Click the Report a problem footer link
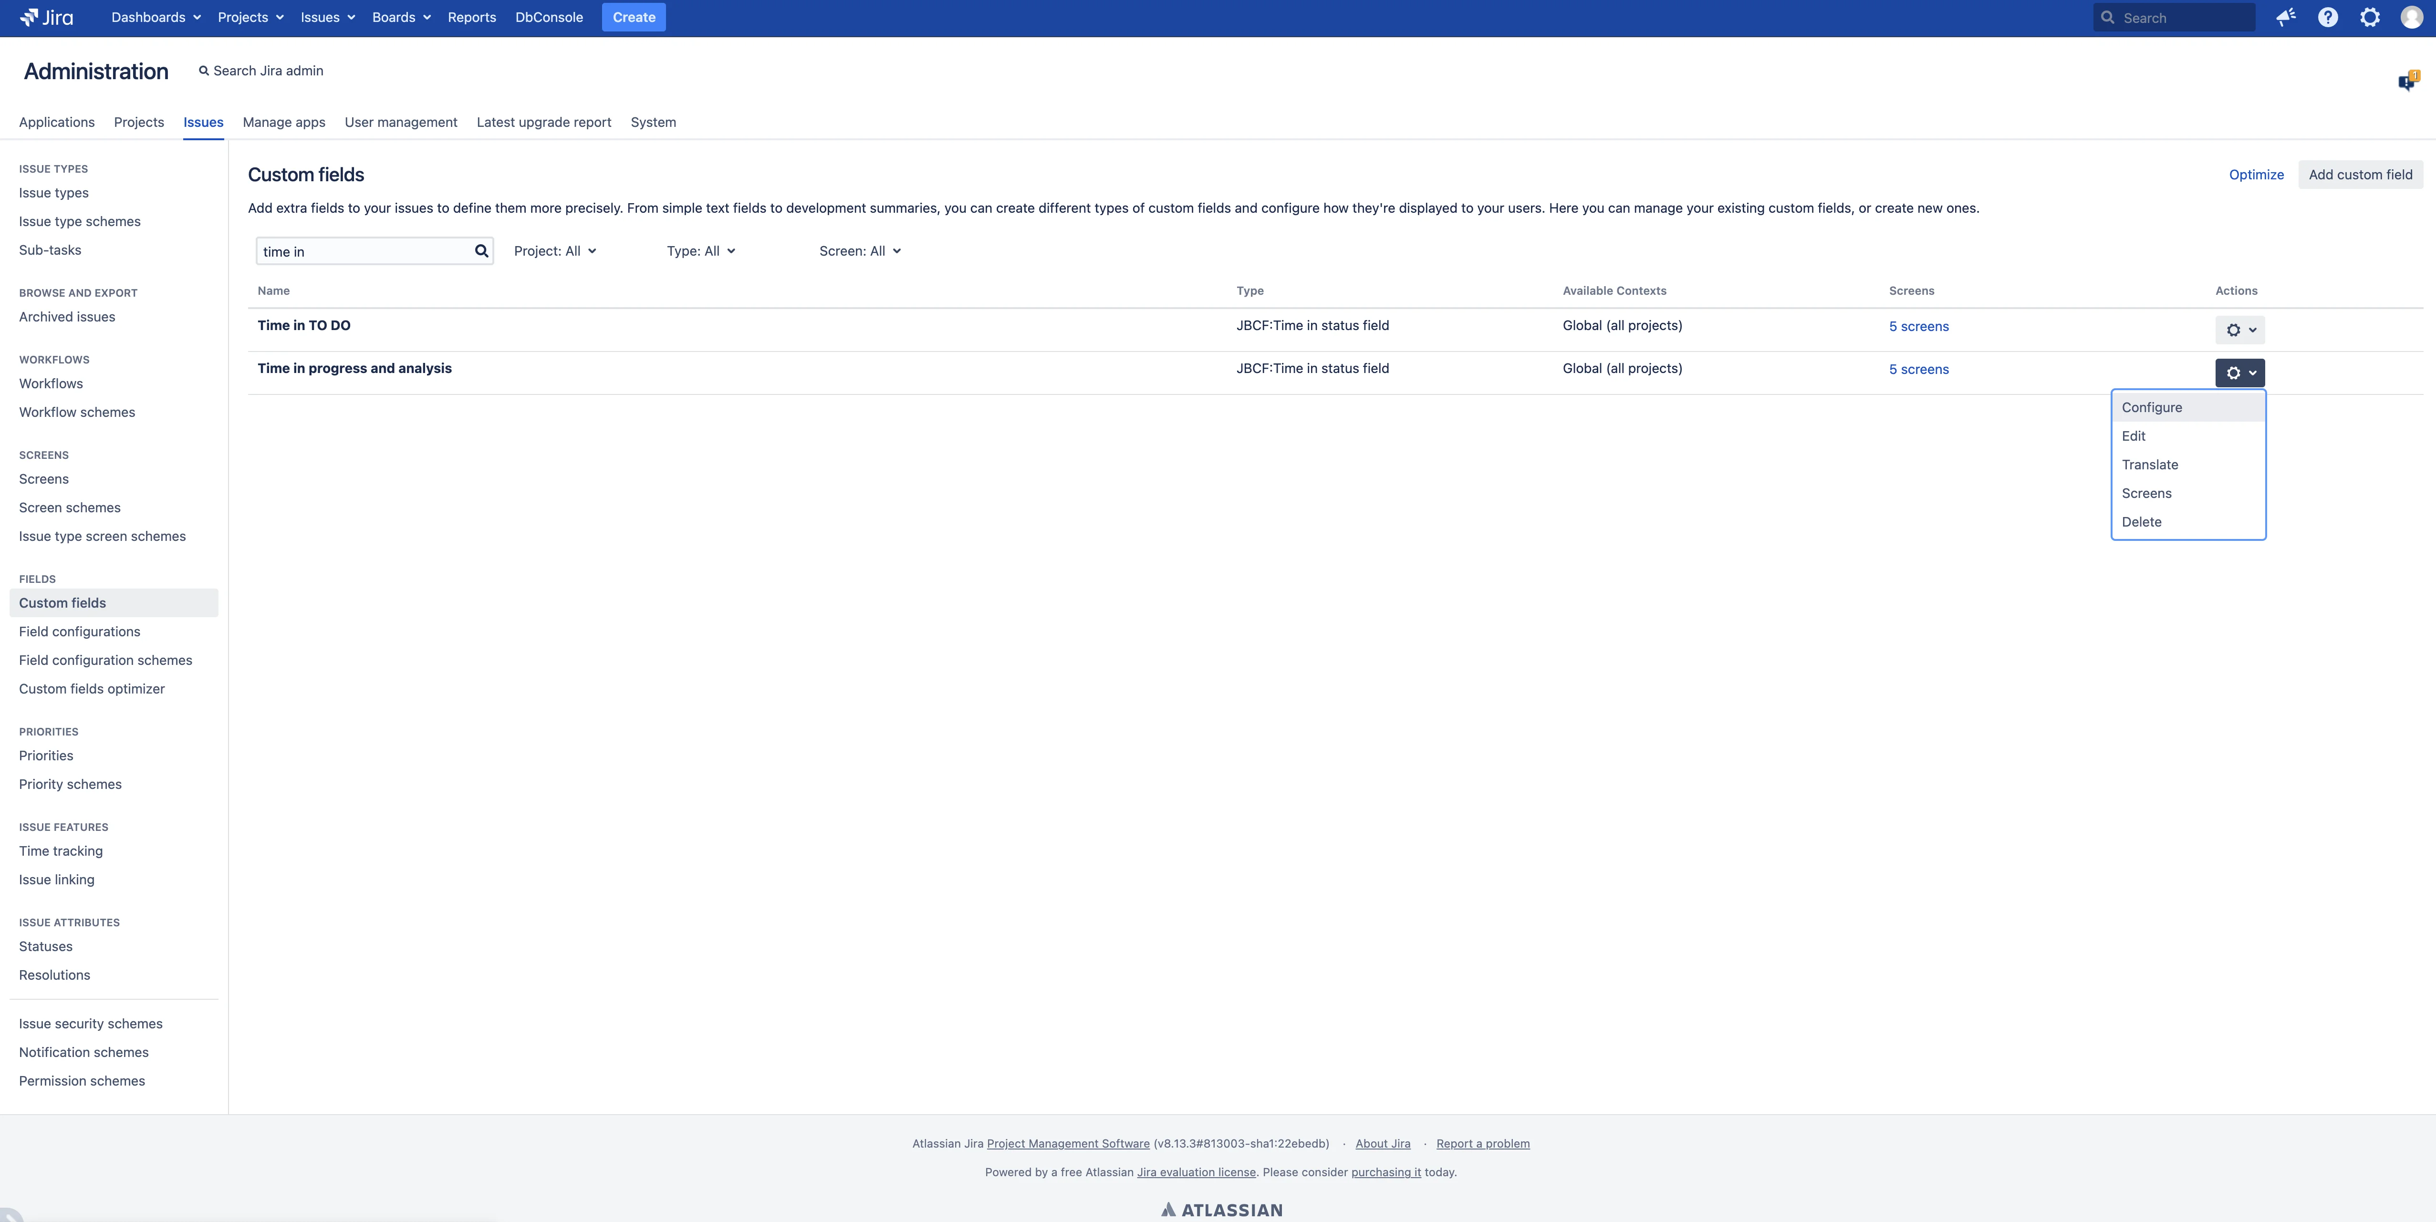This screenshot has width=2436, height=1222. 1483,1144
